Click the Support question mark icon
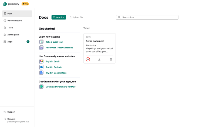The height and width of the screenshot is (127, 216). point(5,112)
